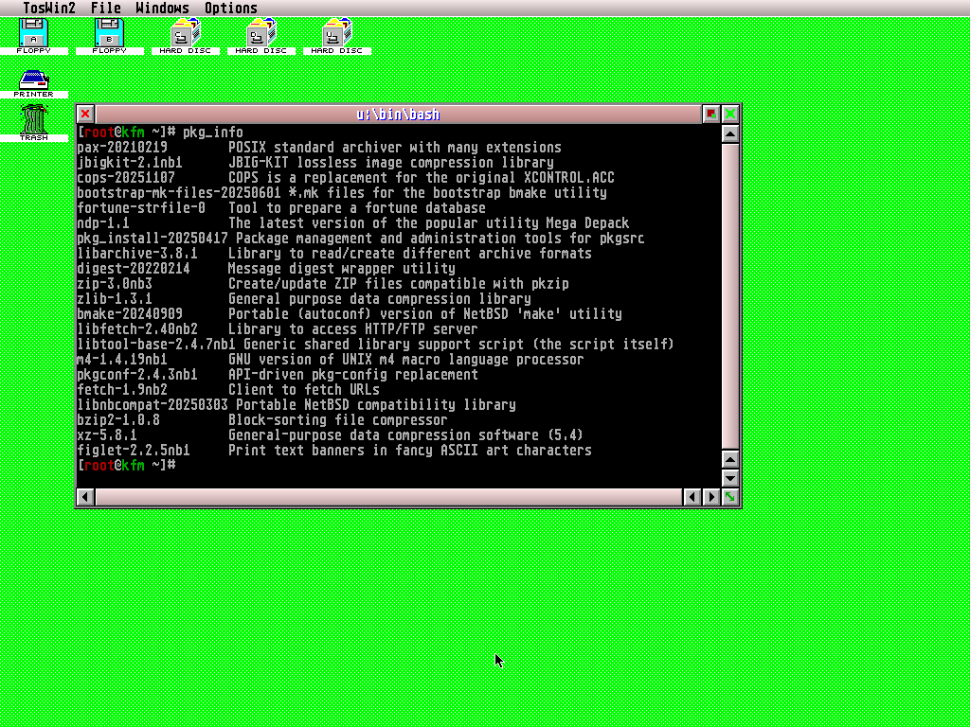Click the scroll up arrow at top of scrollbar
Image resolution: width=970 pixels, height=727 pixels.
click(x=730, y=133)
